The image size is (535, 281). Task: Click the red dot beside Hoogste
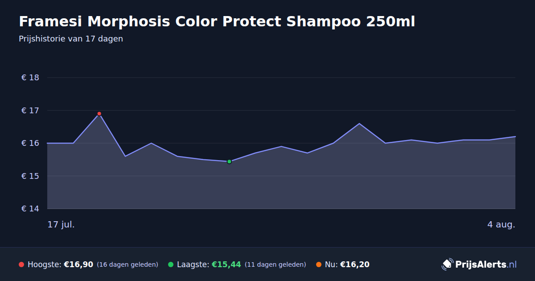21,264
